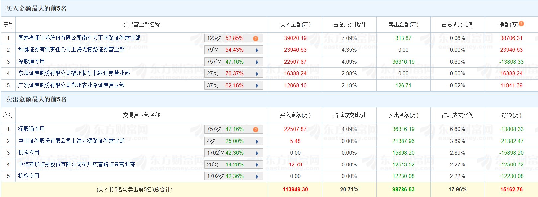Click orange question icon in 国泰海通证券 row
Screen dimensions: 538x197
255,39
